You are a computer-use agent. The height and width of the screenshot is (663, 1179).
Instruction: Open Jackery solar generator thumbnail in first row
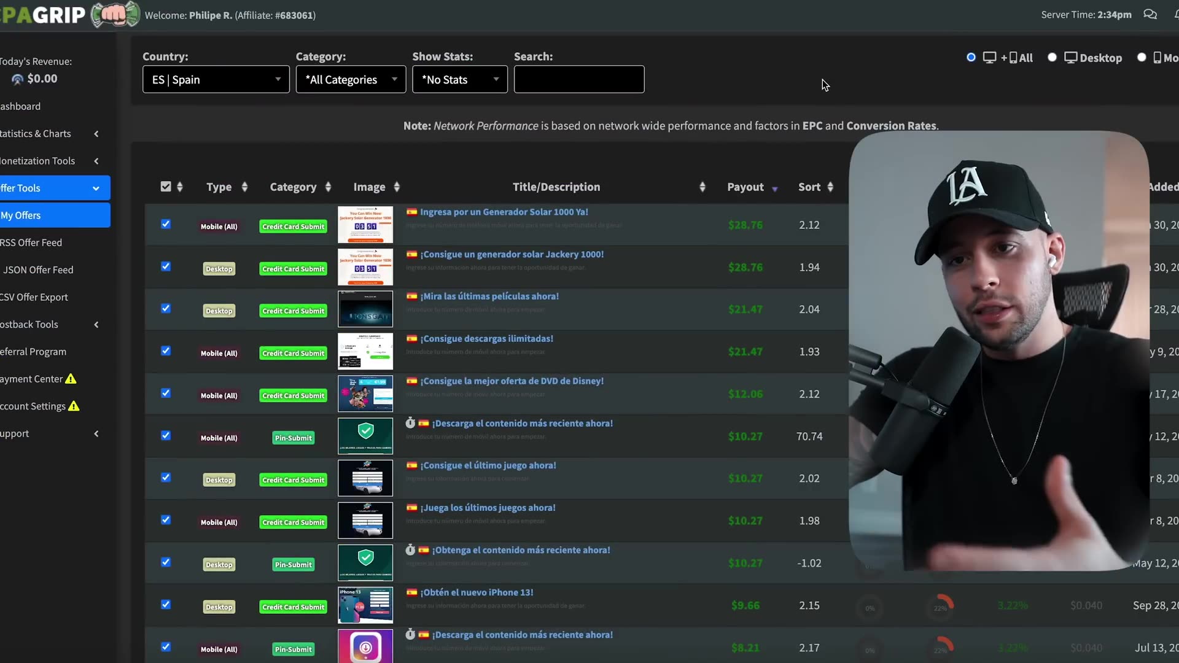pos(365,225)
